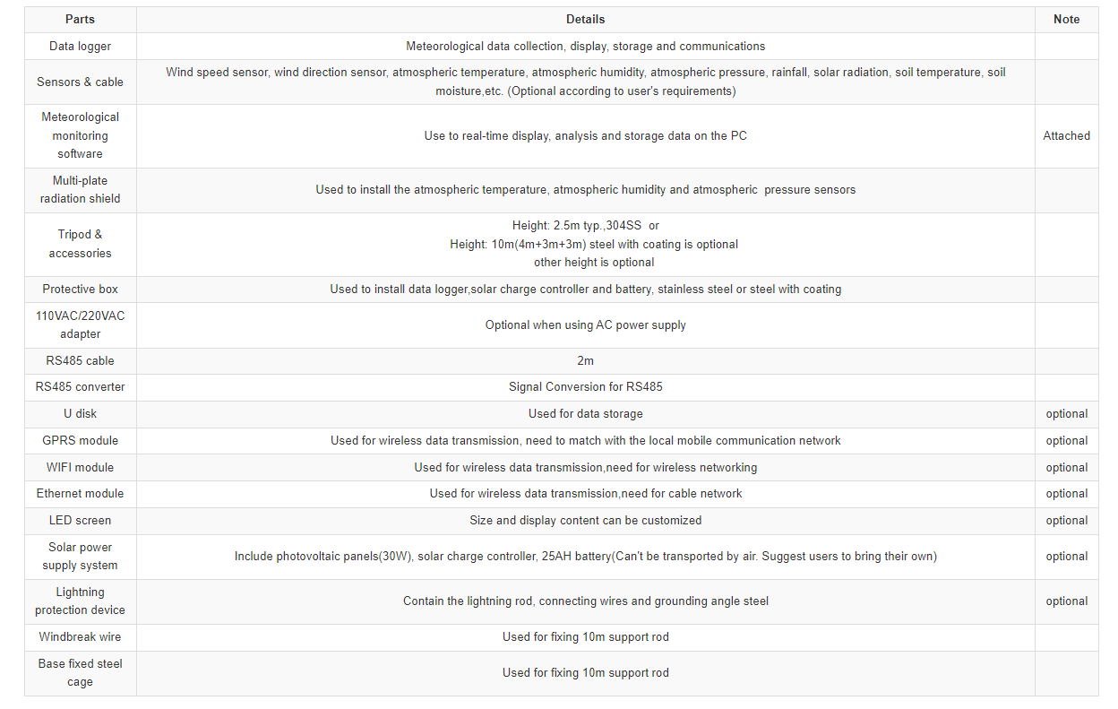Viewport: 1118px width, 709px height.
Task: Click the Tripod & accessories cell
Action: coord(80,244)
